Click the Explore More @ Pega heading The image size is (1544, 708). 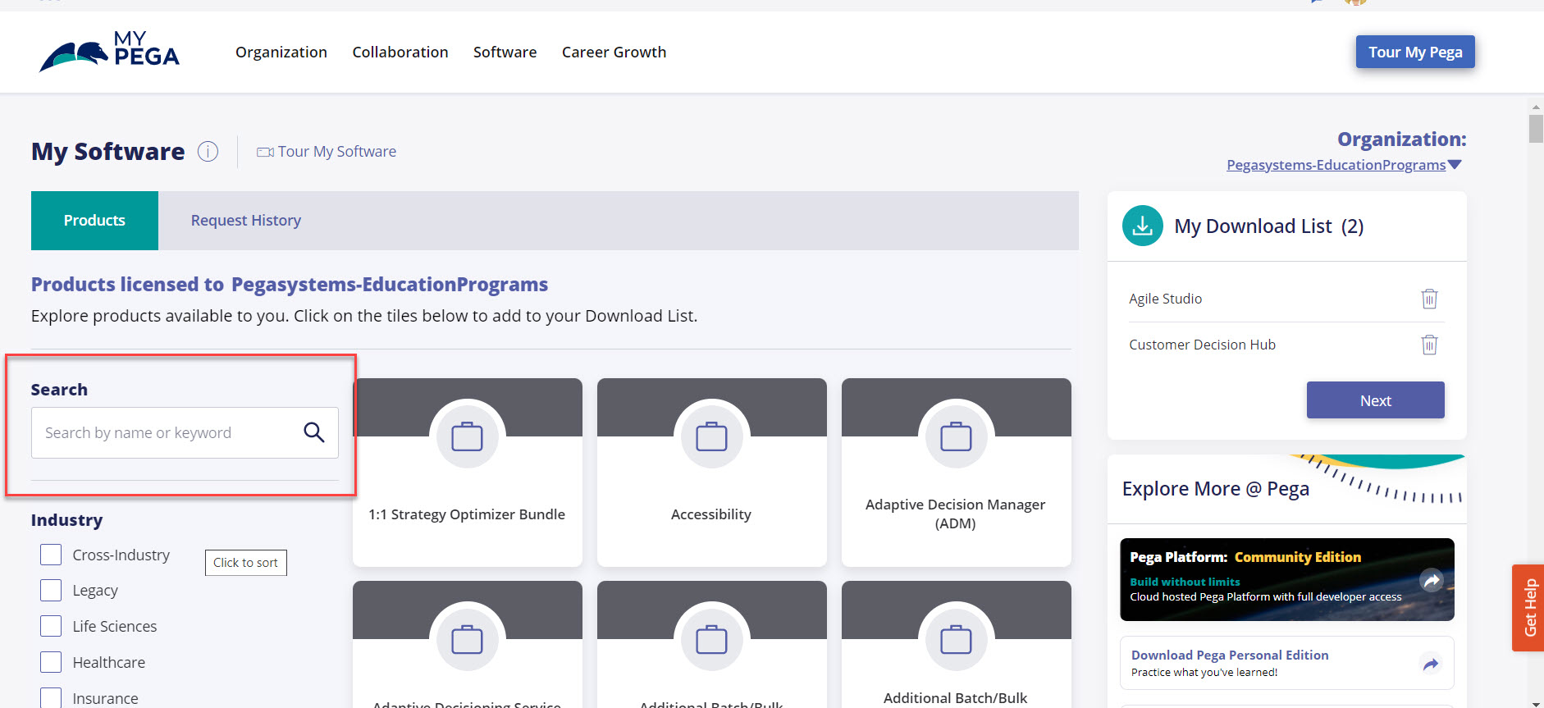tap(1216, 489)
